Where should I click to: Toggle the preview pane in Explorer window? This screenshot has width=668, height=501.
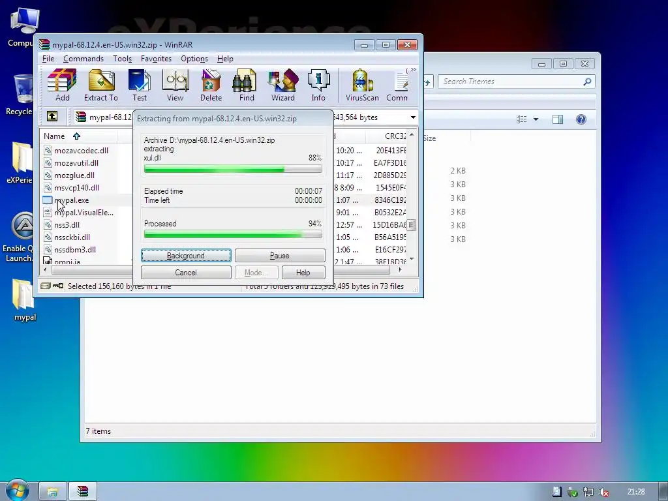pyautogui.click(x=558, y=119)
